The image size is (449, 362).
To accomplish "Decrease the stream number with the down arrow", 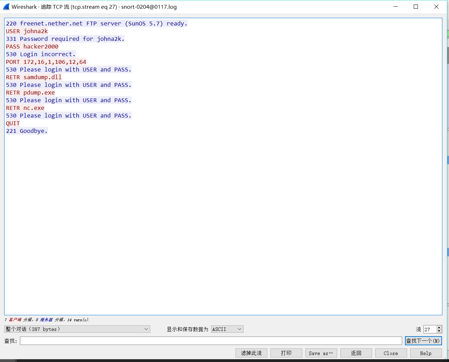I will tap(439, 331).
